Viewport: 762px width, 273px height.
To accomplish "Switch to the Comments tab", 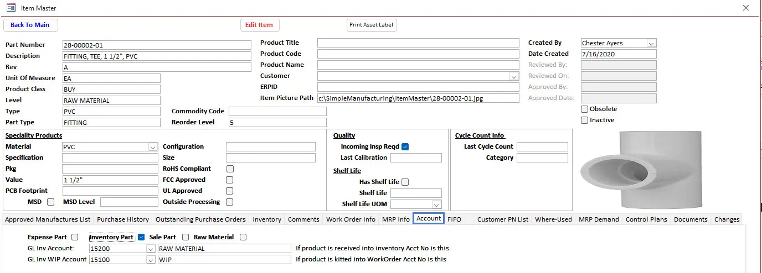I will (x=303, y=219).
